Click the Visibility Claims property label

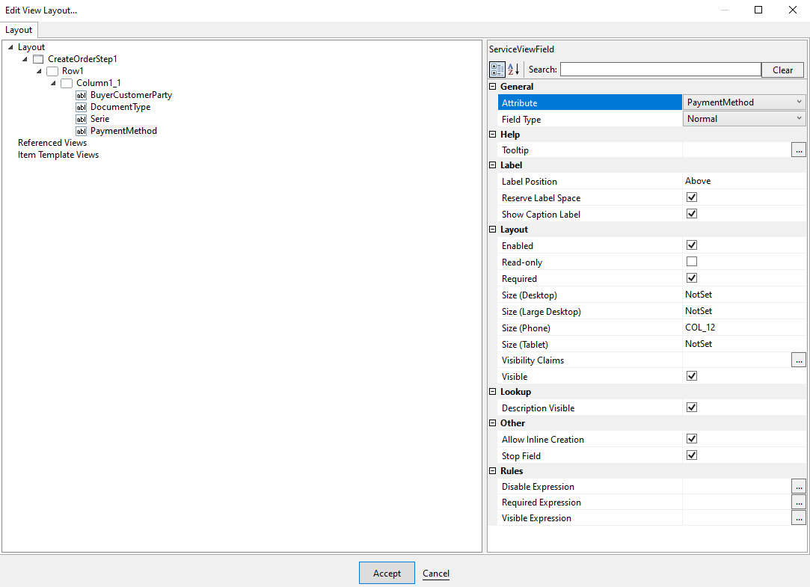point(533,360)
